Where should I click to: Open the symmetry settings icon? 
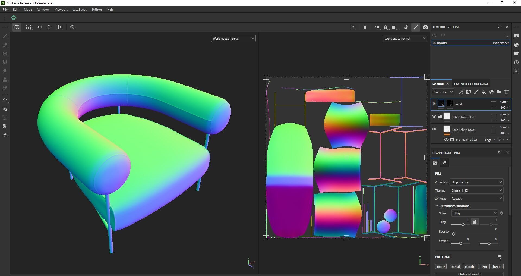[377, 27]
